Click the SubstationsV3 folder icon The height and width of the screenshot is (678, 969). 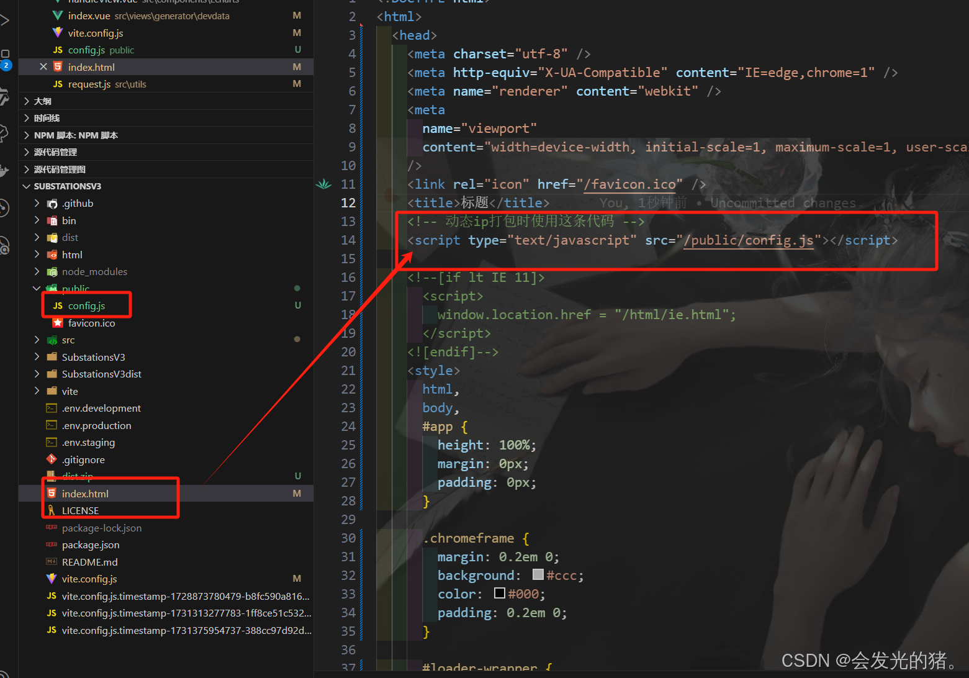click(52, 357)
